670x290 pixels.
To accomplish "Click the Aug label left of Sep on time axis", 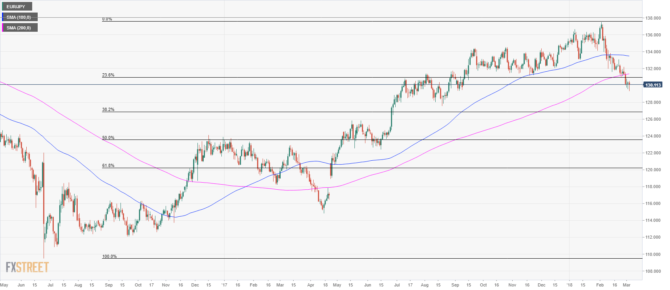I will (78, 285).
